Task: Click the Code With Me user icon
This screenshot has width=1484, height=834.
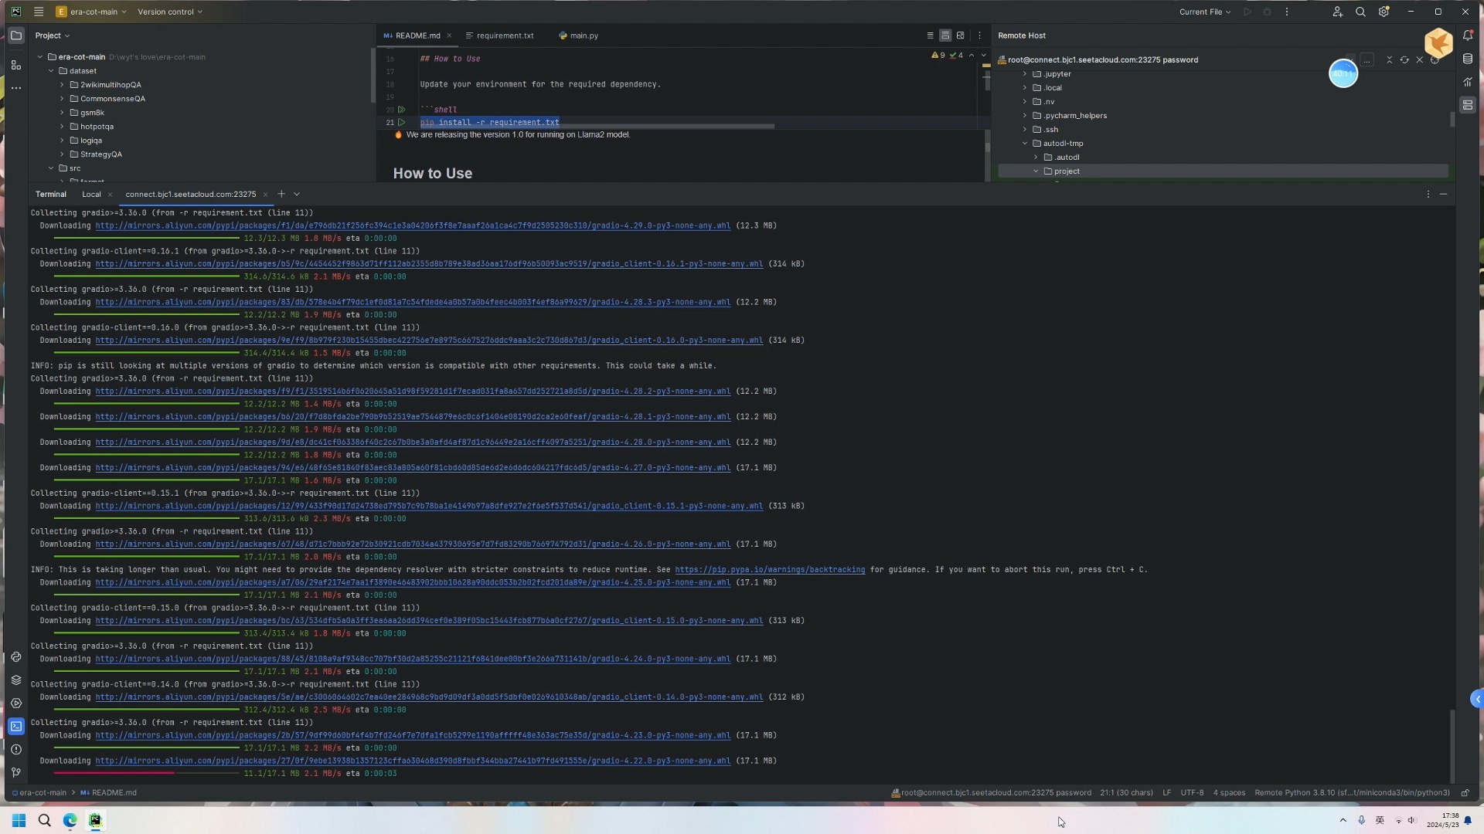Action: tap(1337, 12)
